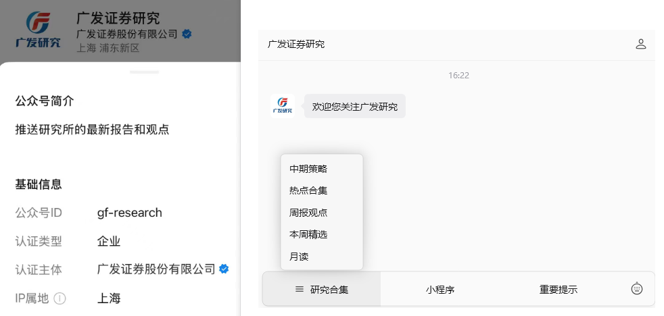Viewport: 664px width, 316px height.
Task: Select 热点合集 from popup menu
Action: tap(308, 190)
